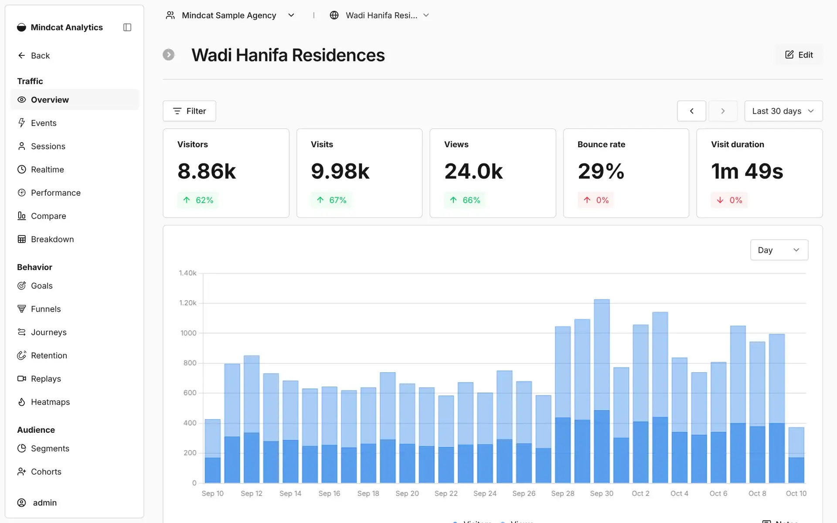Viewport: 837px width, 523px height.
Task: Click the Wadi Hanifa Residences page title
Action: click(x=288, y=55)
